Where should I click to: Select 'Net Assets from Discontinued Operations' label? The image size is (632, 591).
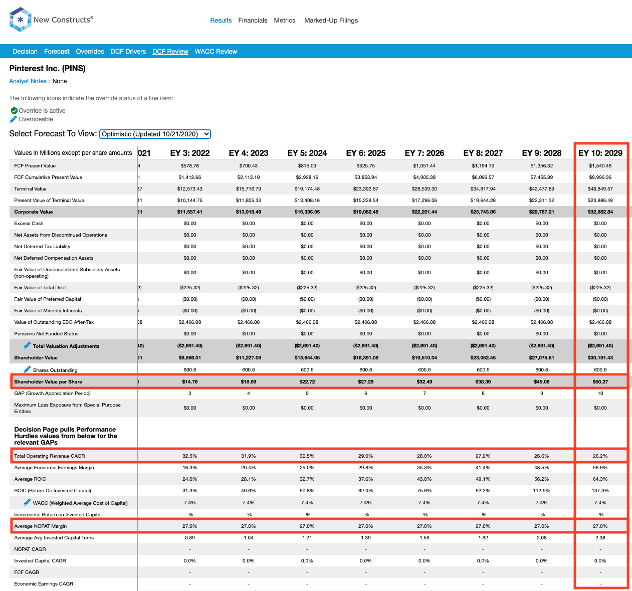(61, 235)
